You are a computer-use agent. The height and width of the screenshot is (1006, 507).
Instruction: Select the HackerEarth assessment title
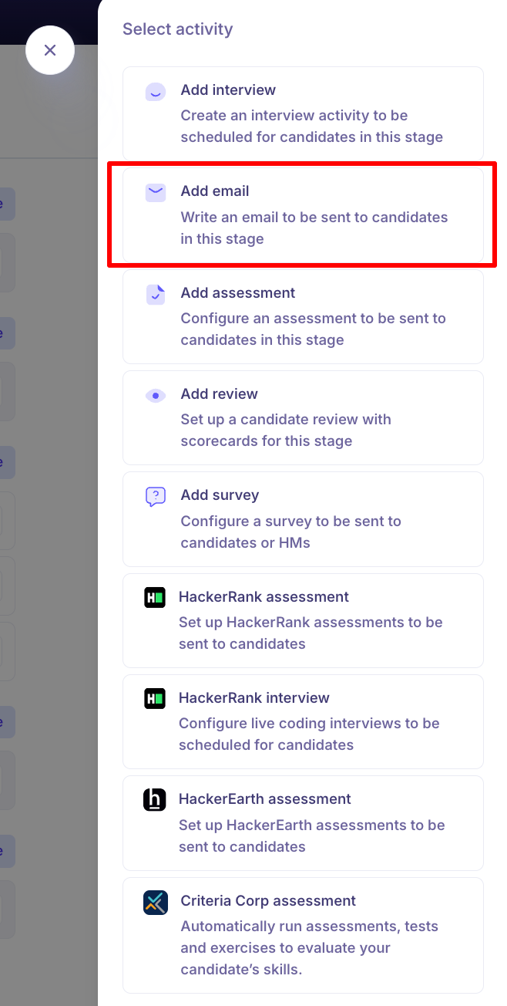pos(265,799)
